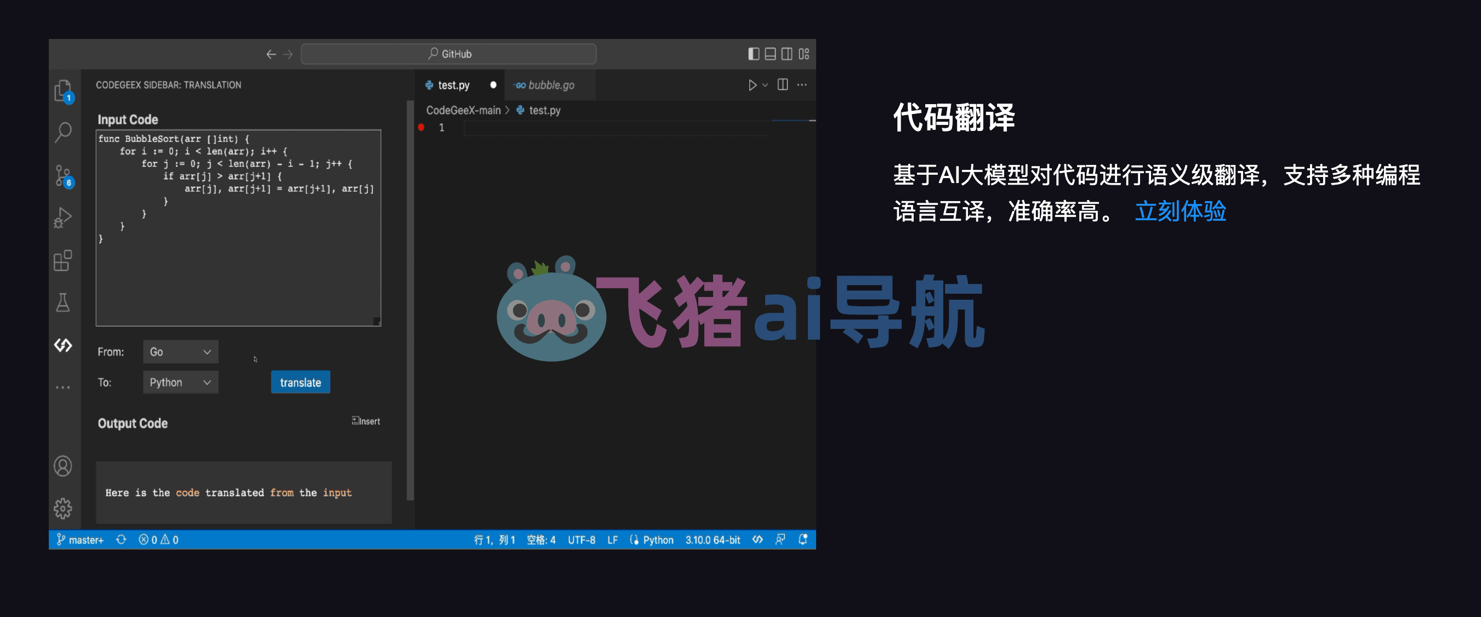Click the Output Code result box
Viewport: 1481px width, 617px height.
point(244,492)
